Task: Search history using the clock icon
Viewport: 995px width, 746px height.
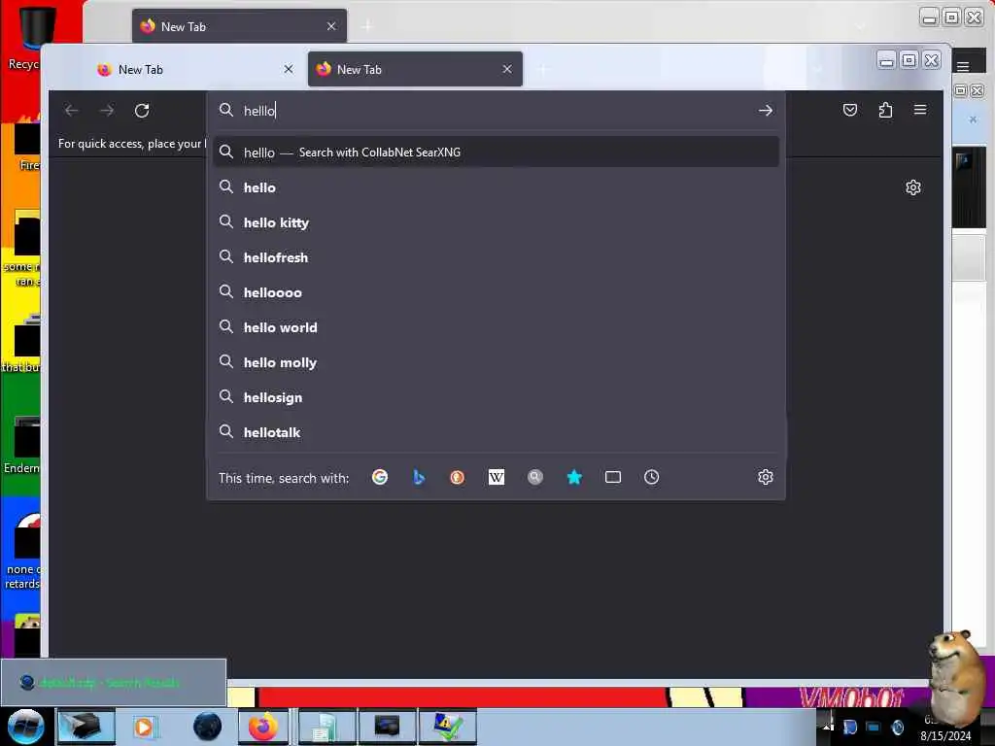Action: (652, 477)
